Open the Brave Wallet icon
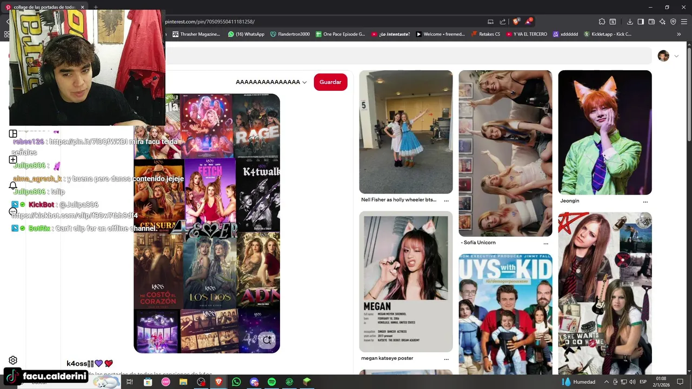692x389 pixels. pyautogui.click(x=651, y=22)
